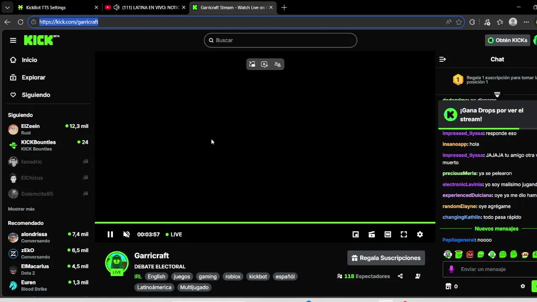Create a clip from stream
Image resolution: width=537 pixels, height=302 pixels.
pyautogui.click(x=372, y=234)
